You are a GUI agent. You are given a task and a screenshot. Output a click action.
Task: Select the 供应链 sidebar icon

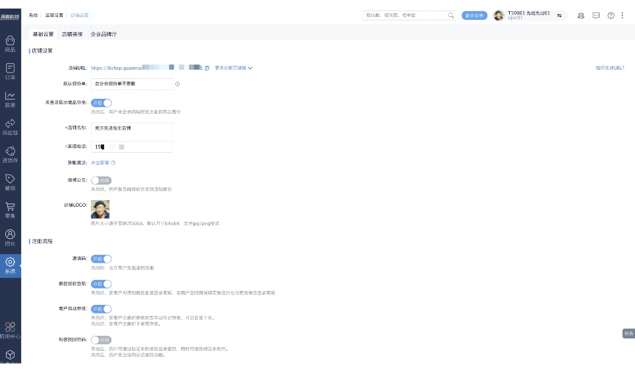[x=10, y=126]
